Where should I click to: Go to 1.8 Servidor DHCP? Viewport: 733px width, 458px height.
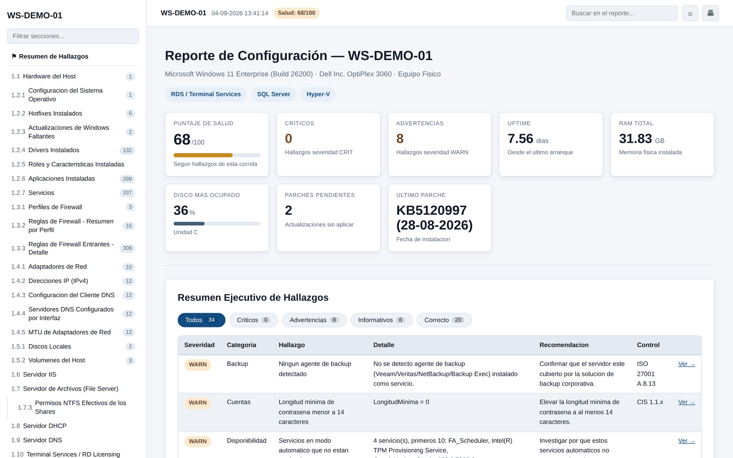click(73, 425)
